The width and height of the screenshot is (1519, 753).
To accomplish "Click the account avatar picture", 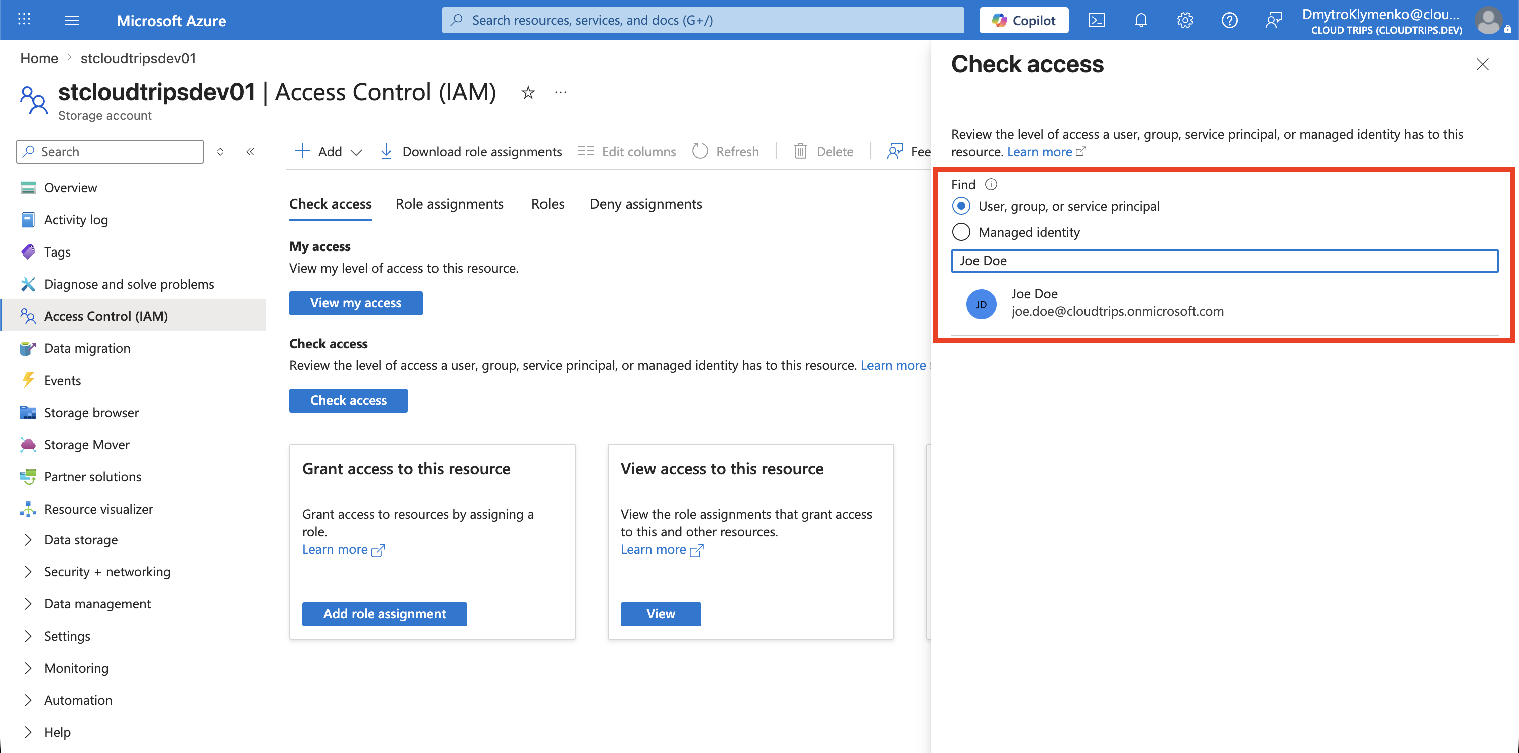I will click(x=1489, y=21).
